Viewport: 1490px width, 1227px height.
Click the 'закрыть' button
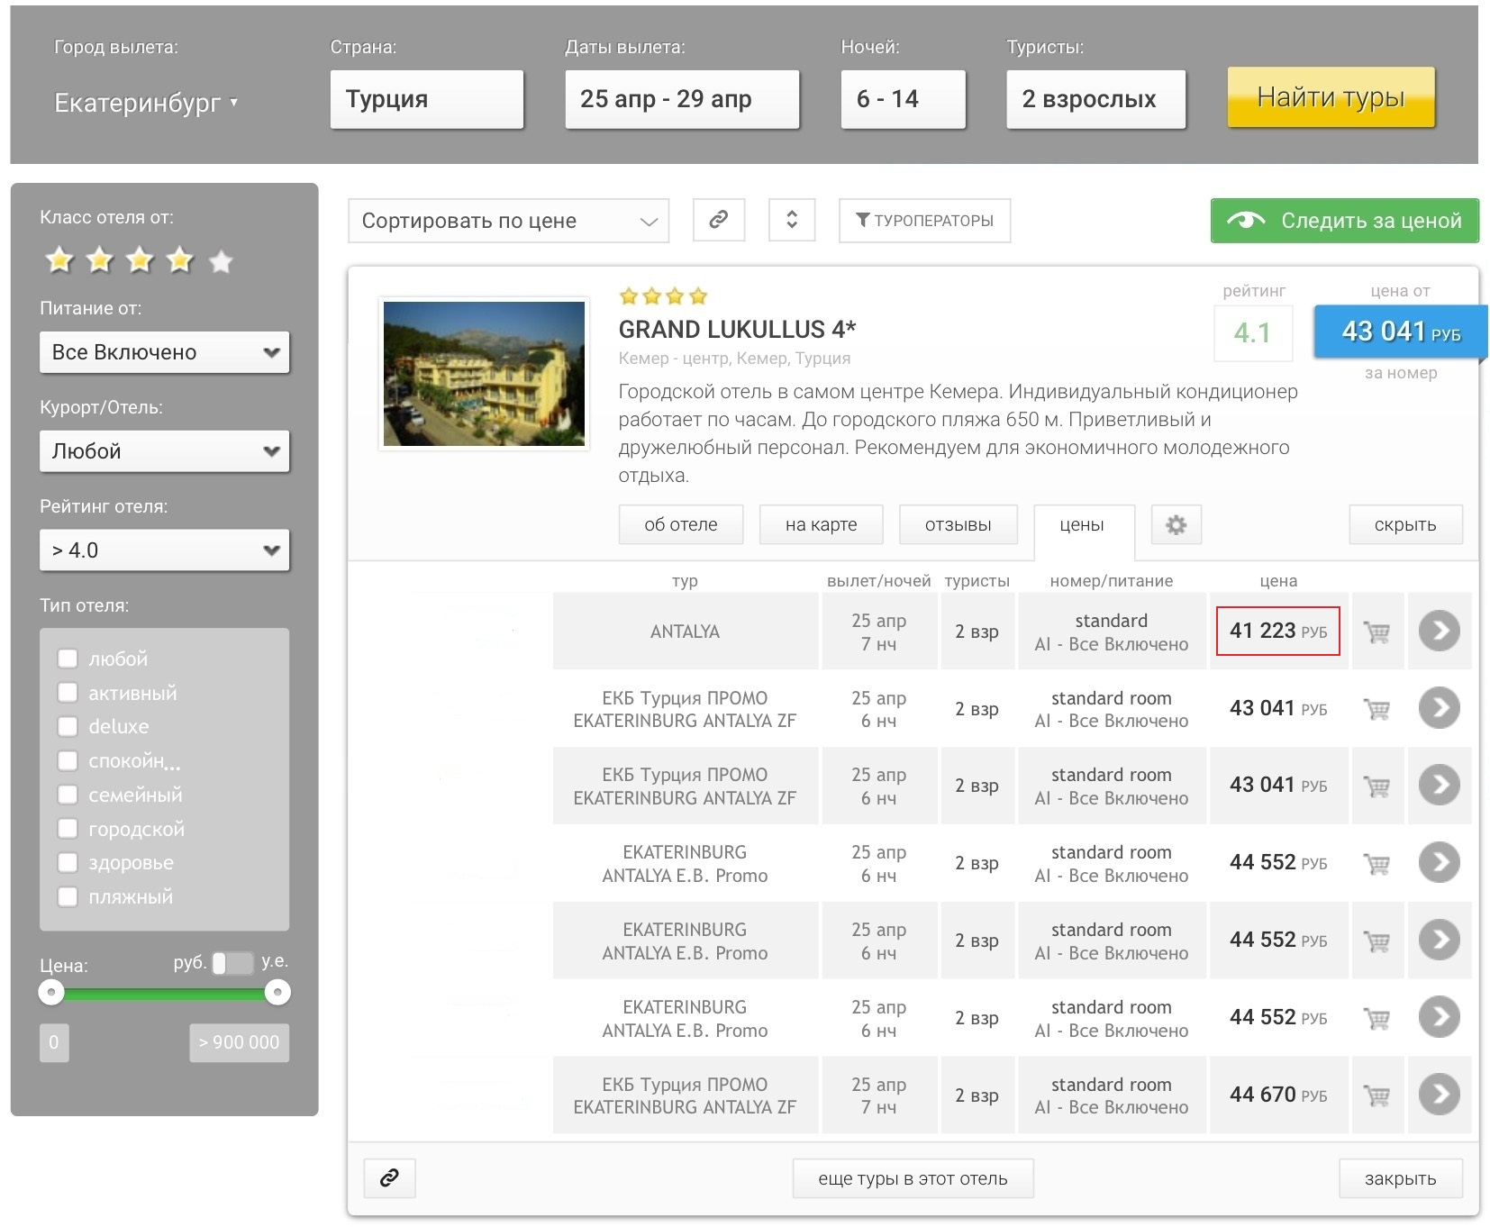pyautogui.click(x=1400, y=1178)
